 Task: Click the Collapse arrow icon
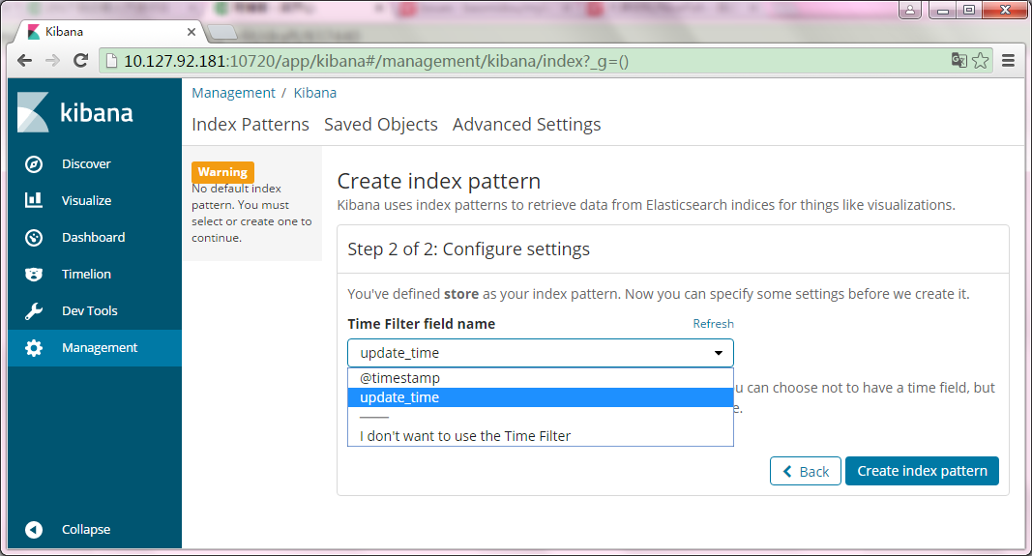click(x=34, y=530)
